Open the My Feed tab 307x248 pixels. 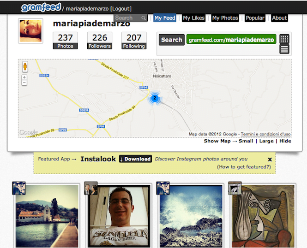[x=165, y=18]
